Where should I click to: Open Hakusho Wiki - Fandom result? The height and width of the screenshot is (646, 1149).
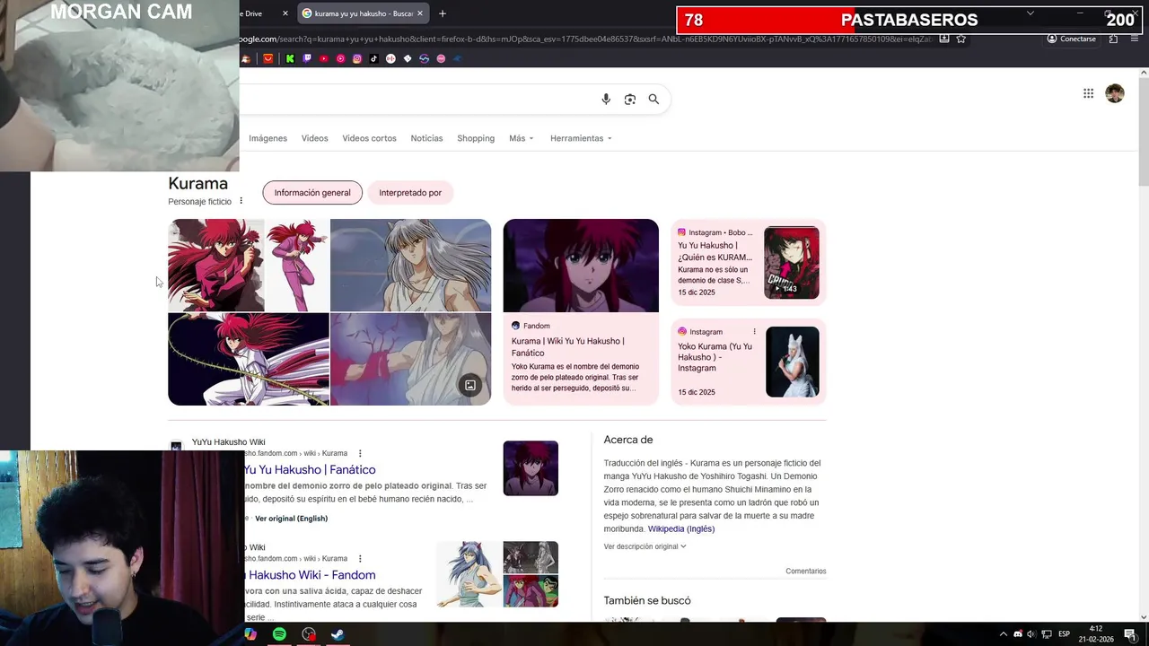pos(311,575)
